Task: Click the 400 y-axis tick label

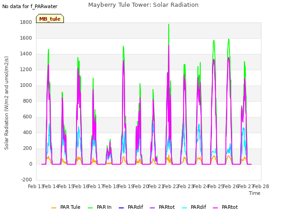Action: (27, 133)
